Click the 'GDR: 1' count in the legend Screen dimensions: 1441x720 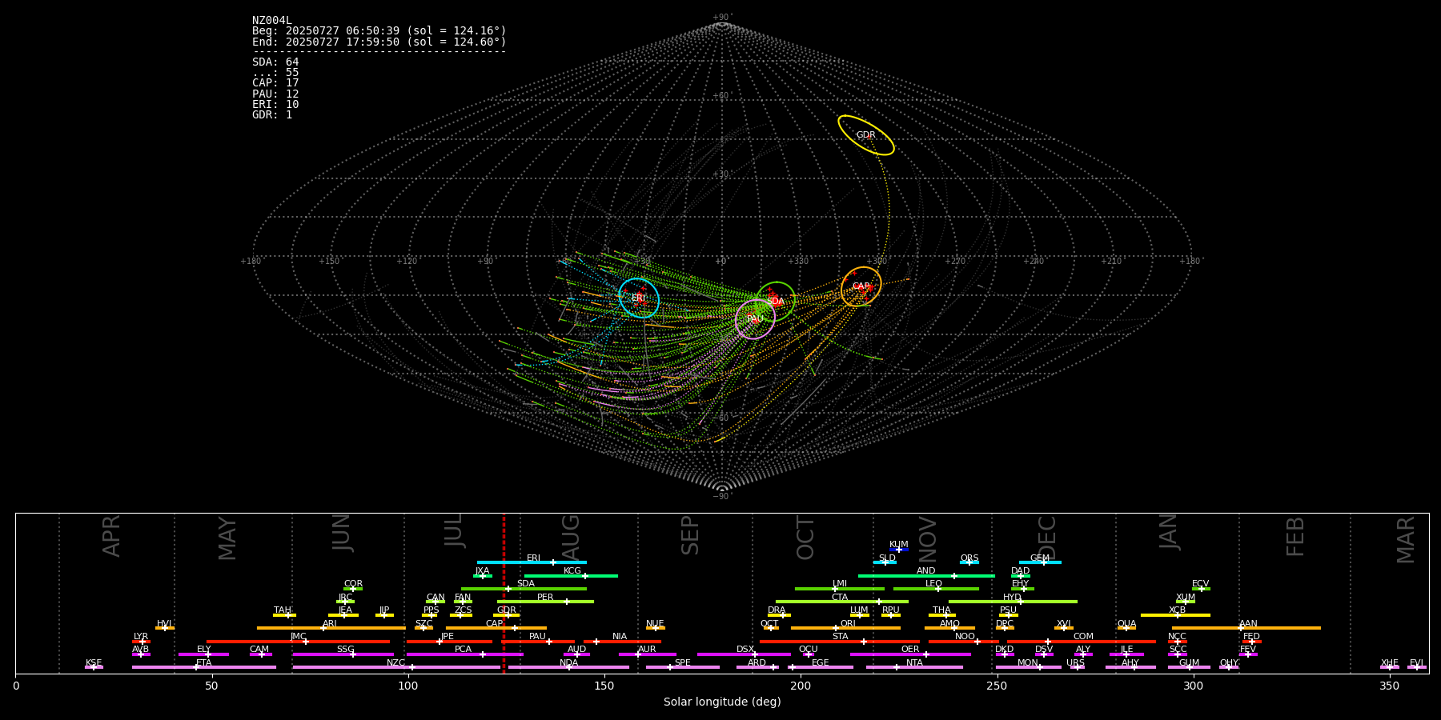pyautogui.click(x=272, y=114)
